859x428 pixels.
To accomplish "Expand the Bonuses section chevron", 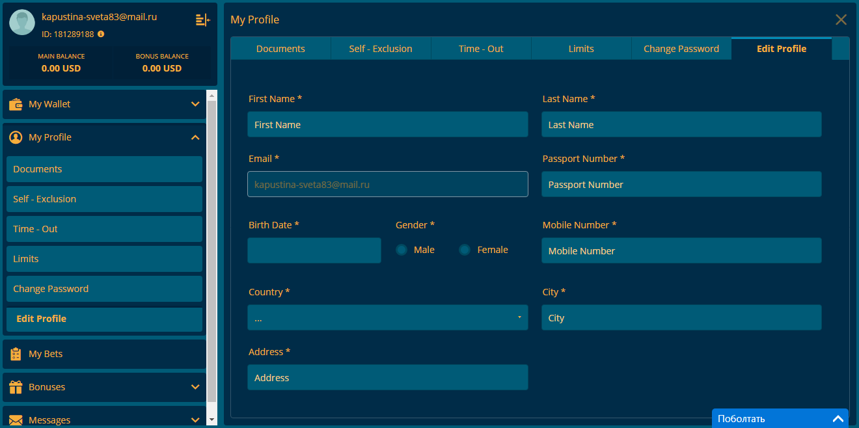I will 195,387.
